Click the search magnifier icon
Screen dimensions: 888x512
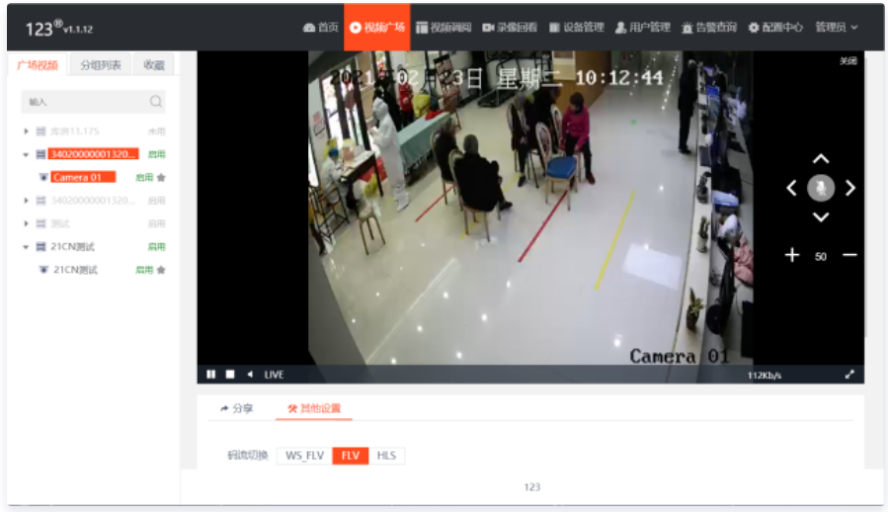point(156,102)
